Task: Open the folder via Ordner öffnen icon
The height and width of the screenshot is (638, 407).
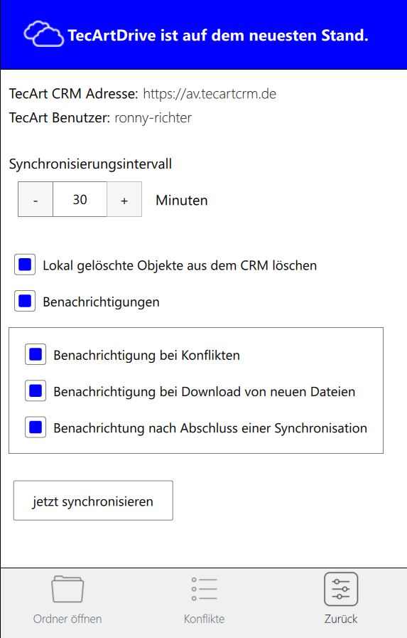Action: pyautogui.click(x=67, y=589)
